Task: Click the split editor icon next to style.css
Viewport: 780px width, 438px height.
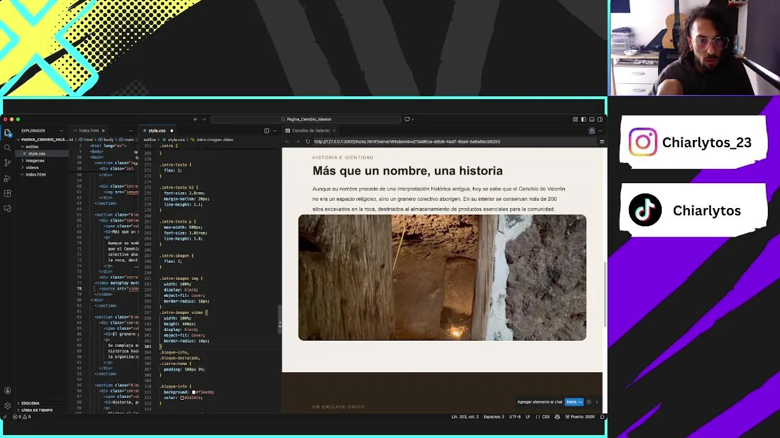Action: coord(266,131)
